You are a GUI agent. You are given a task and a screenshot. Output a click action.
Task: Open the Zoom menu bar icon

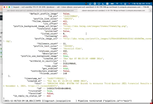[x=95, y=4]
